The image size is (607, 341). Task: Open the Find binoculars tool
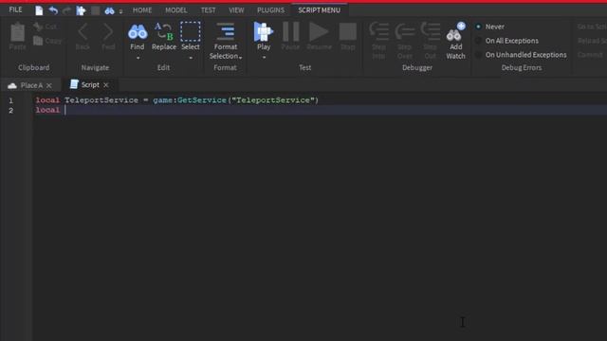pyautogui.click(x=138, y=36)
